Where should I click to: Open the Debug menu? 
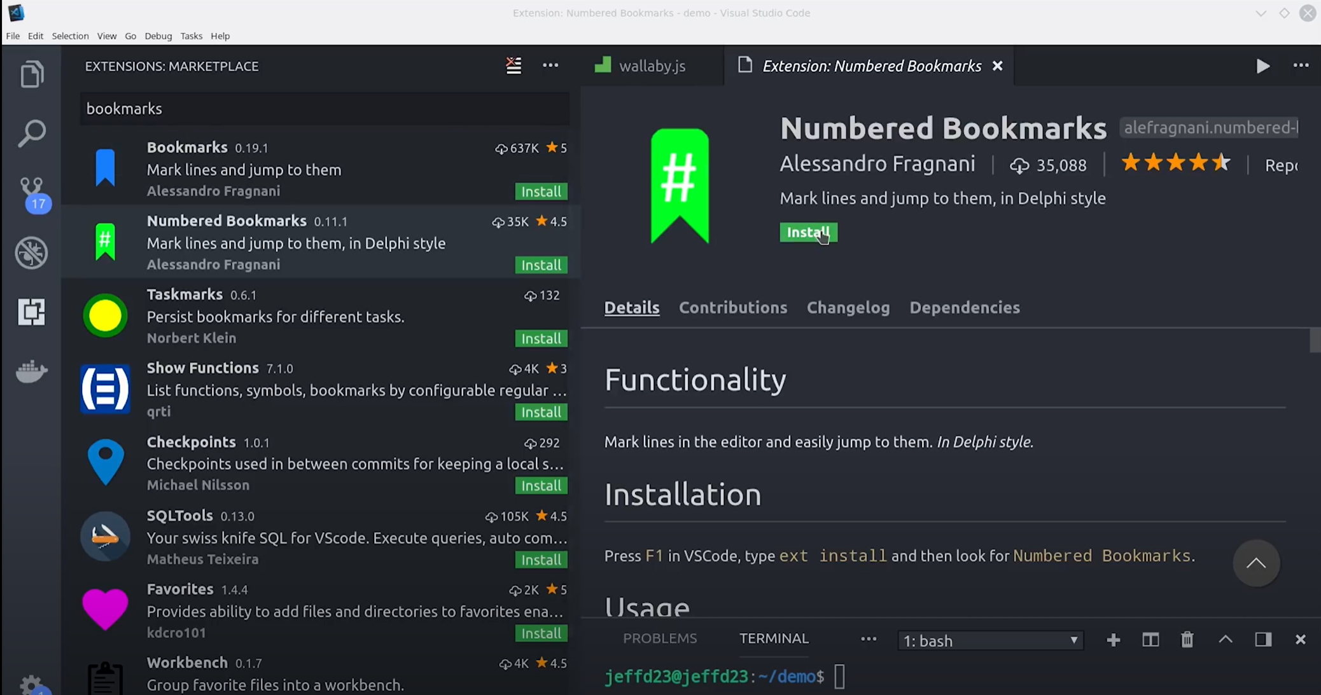(x=158, y=36)
